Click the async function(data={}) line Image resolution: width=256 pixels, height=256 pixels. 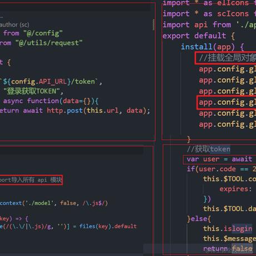pos(51,101)
